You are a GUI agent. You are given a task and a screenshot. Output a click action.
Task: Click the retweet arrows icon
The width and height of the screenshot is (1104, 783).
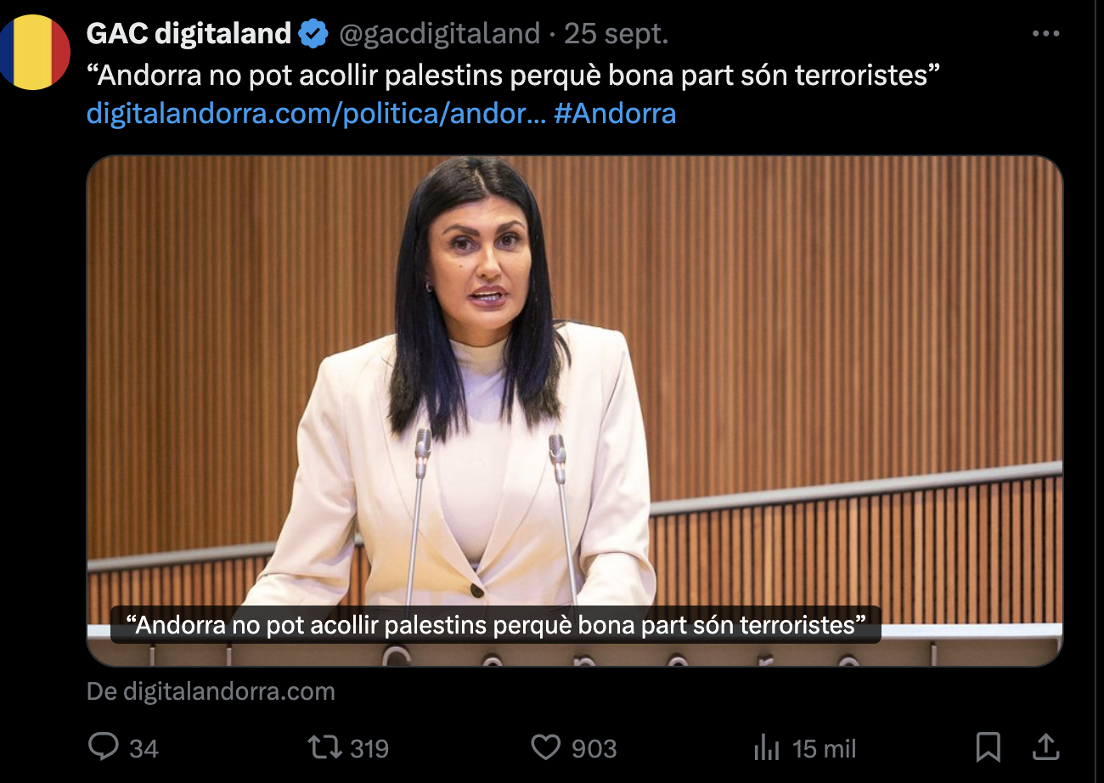[x=324, y=747]
